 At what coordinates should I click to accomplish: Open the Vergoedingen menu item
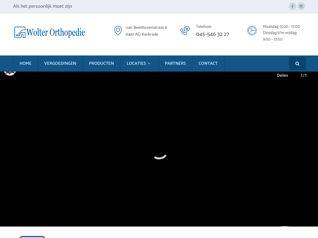pos(60,64)
